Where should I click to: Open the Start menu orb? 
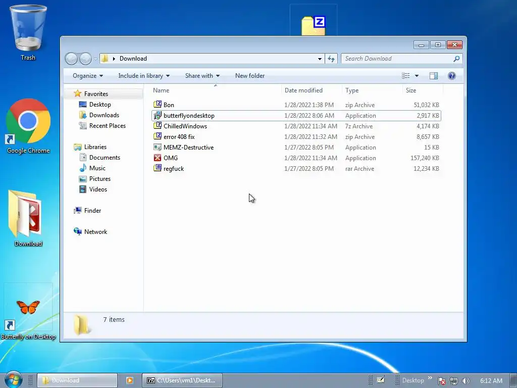click(13, 379)
